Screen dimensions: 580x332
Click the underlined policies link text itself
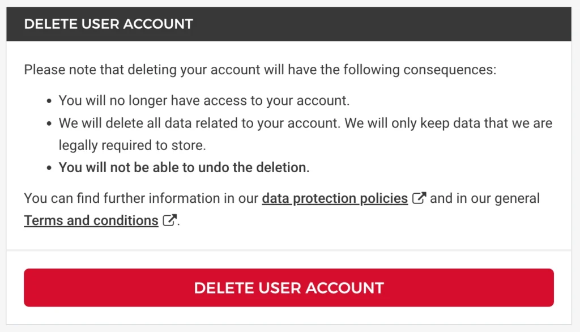coord(334,198)
